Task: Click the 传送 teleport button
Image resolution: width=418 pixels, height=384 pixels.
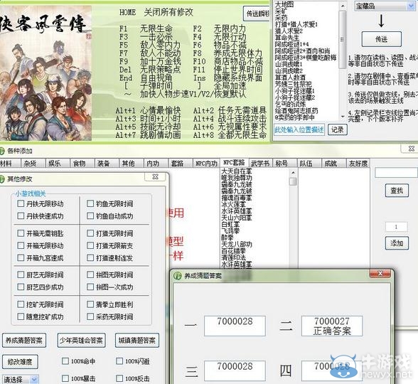Action: [381, 39]
